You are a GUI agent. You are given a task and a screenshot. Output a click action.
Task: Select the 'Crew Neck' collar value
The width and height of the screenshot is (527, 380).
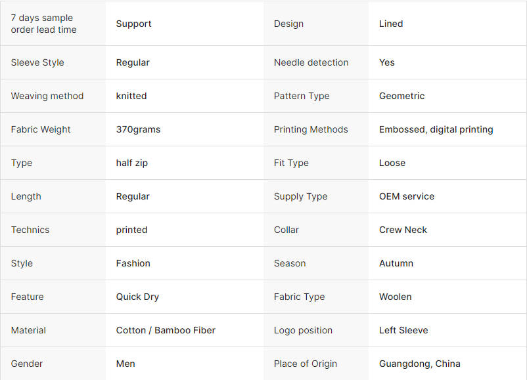pyautogui.click(x=403, y=230)
